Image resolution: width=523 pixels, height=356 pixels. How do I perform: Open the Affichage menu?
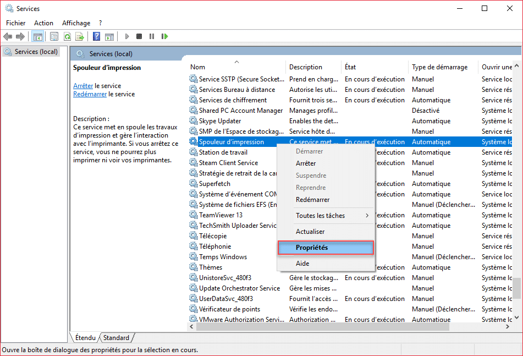click(76, 23)
